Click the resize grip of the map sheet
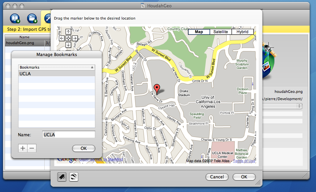The height and width of the screenshot is (192, 316). [258, 182]
